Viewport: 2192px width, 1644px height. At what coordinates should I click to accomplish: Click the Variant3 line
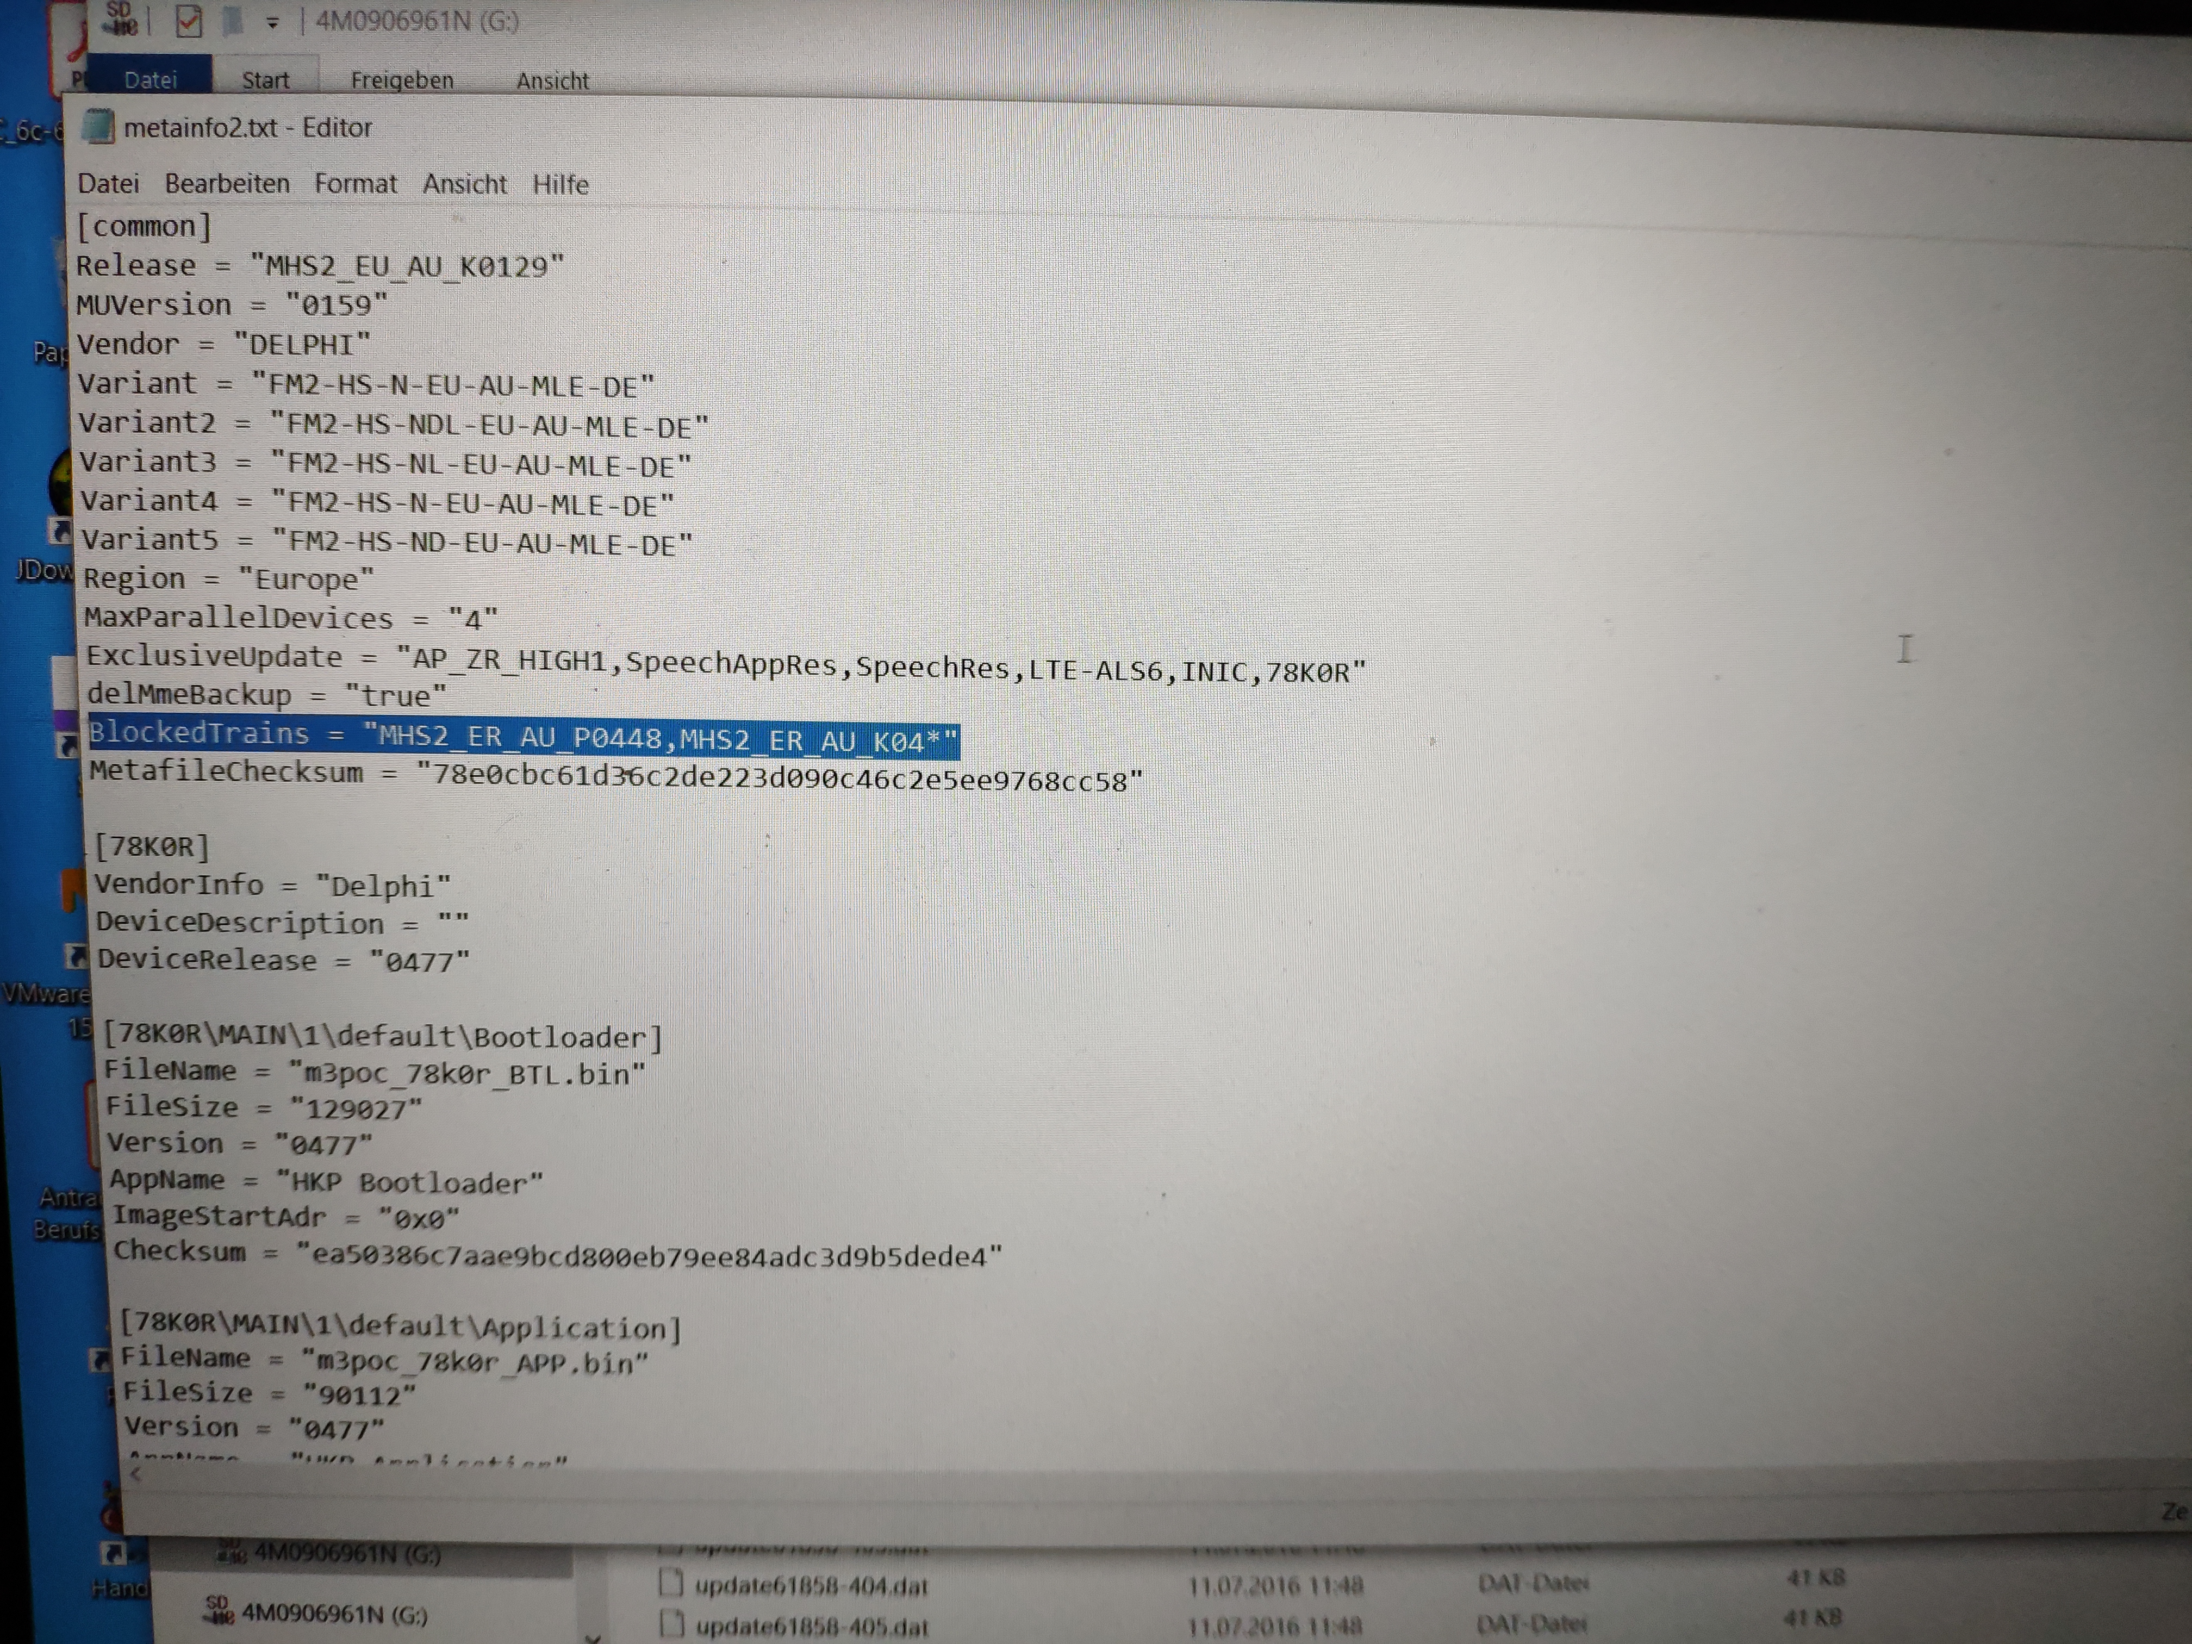tap(385, 463)
